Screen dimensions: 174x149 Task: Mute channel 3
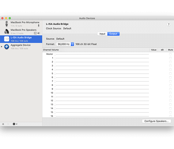click(170, 66)
